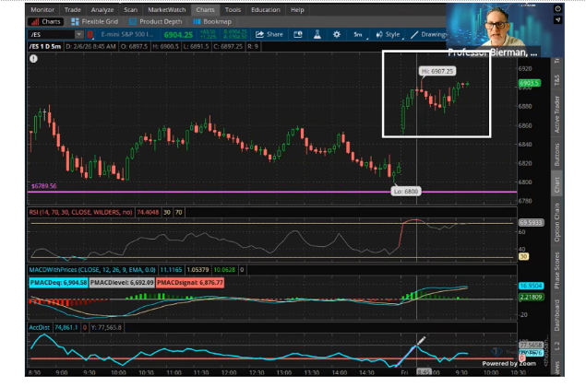The image size is (586, 387).
Task: Open the 5m timeframe dropdown
Action: (x=358, y=34)
